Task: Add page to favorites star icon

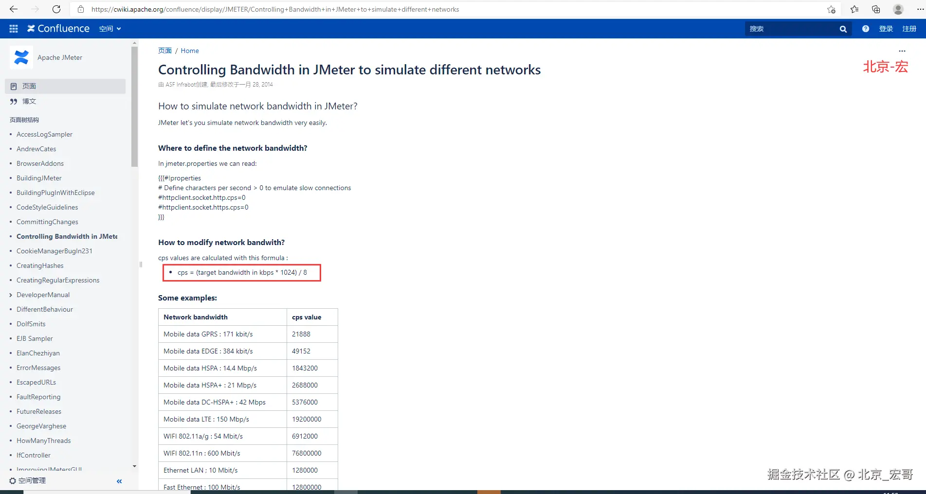Action: [x=831, y=9]
